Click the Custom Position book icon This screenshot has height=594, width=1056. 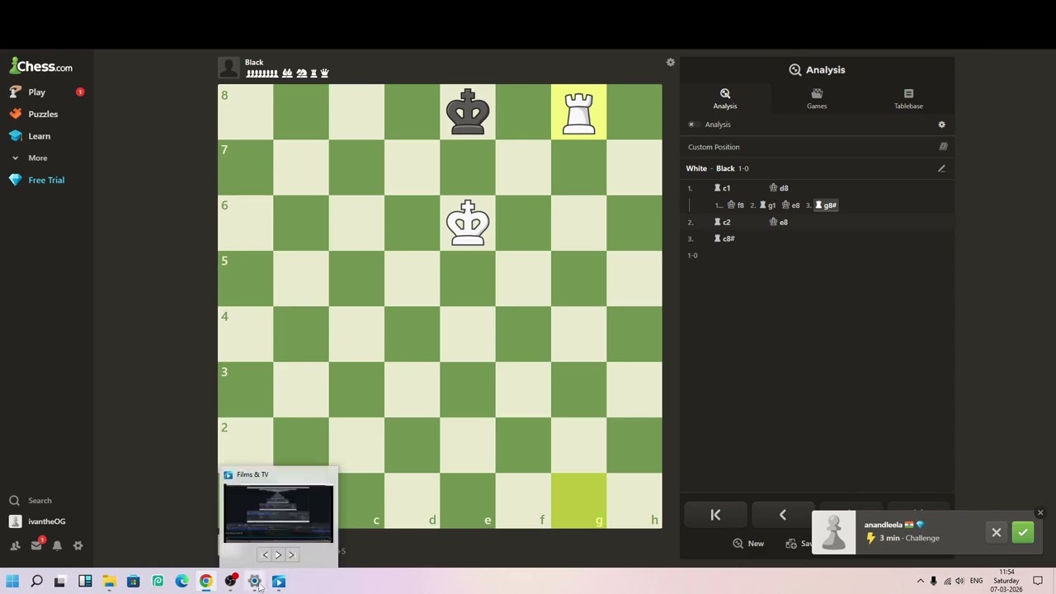click(x=943, y=147)
